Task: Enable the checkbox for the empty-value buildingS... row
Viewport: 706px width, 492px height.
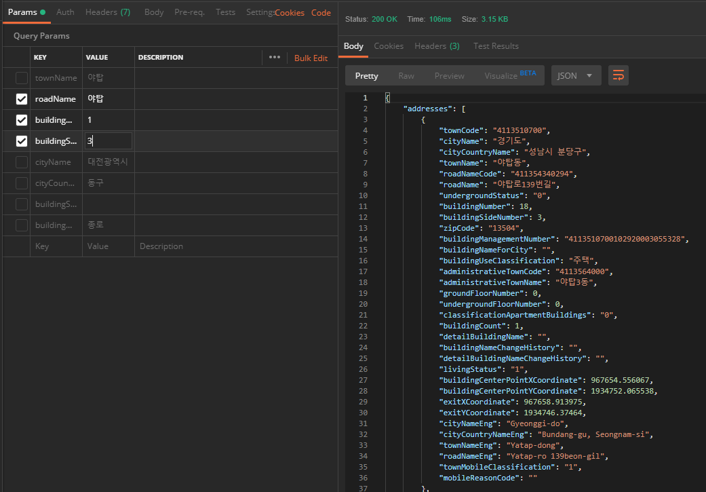Action: tap(22, 204)
